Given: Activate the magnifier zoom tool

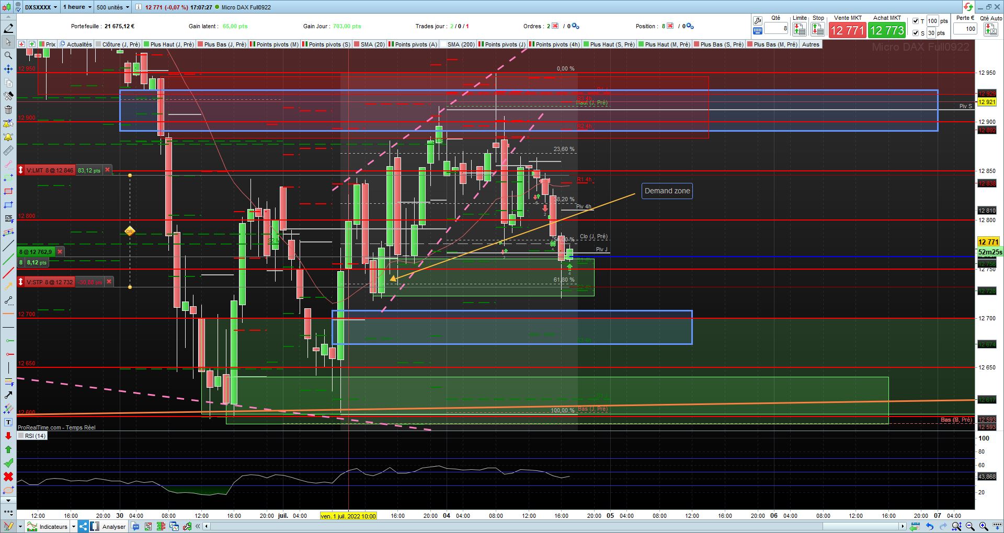Looking at the screenshot, I should point(8,55).
